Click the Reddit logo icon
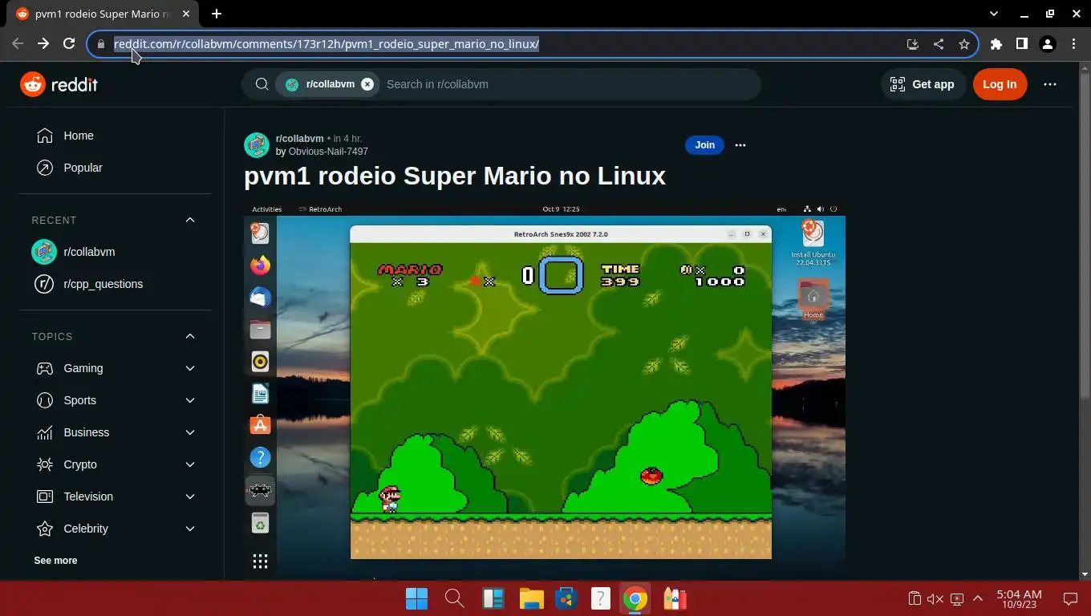Image resolution: width=1091 pixels, height=616 pixels. [x=33, y=84]
